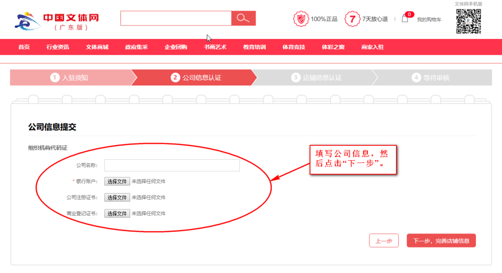Open 文体商城 menu item

(97, 47)
